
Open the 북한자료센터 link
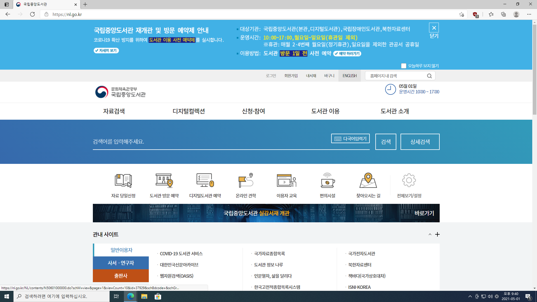tap(360, 265)
